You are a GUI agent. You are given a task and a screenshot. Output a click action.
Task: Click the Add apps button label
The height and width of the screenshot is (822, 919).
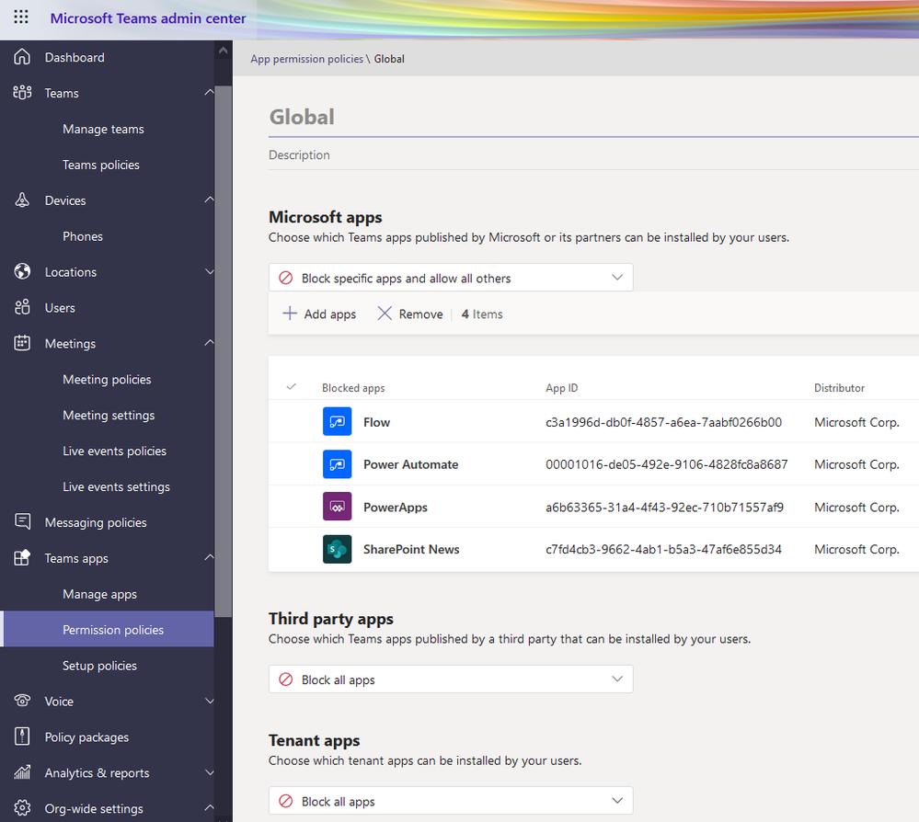(x=330, y=314)
